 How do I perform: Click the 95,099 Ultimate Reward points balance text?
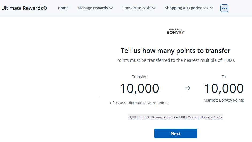(139, 103)
